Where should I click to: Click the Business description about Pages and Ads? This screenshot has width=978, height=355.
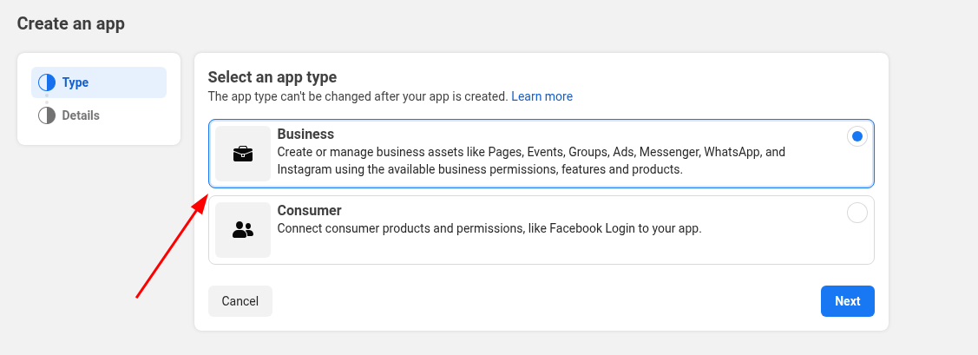tap(530, 161)
